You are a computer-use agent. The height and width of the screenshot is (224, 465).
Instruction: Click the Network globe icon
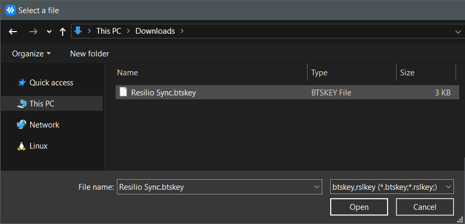(22, 124)
